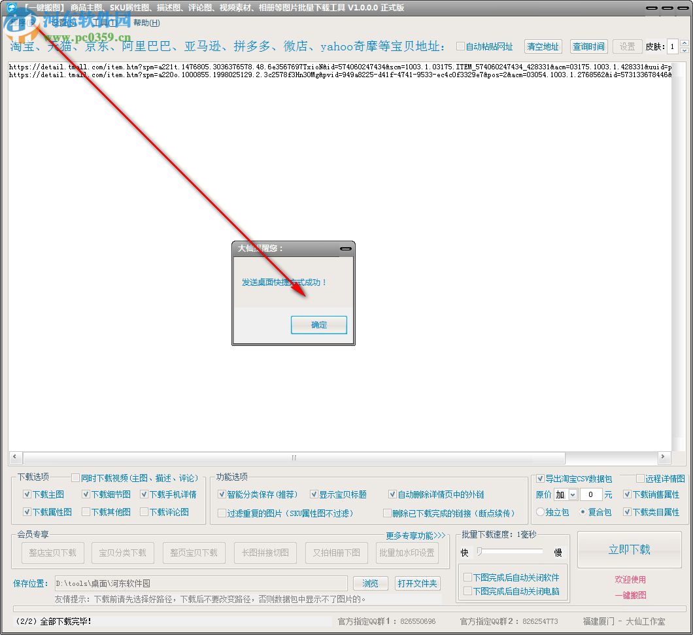
Task: Uncheck the 导出淘宝CSV数据包 checkbox
Action: (540, 479)
